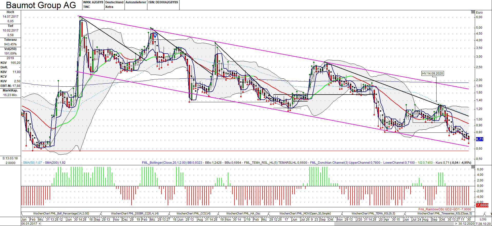The height and width of the screenshot is (226, 492).
Task: Click the EBIT-M. row label
Action: point(6,86)
